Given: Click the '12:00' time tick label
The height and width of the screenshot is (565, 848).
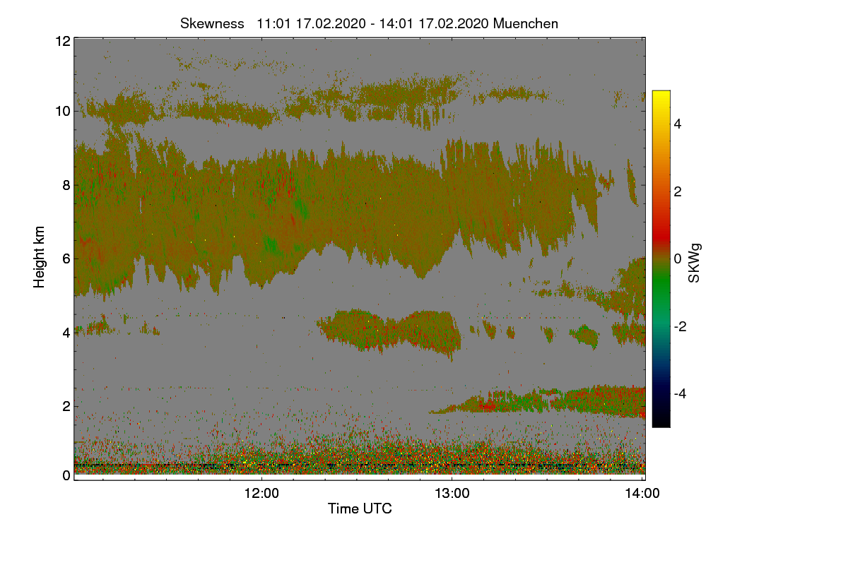Looking at the screenshot, I should [261, 494].
